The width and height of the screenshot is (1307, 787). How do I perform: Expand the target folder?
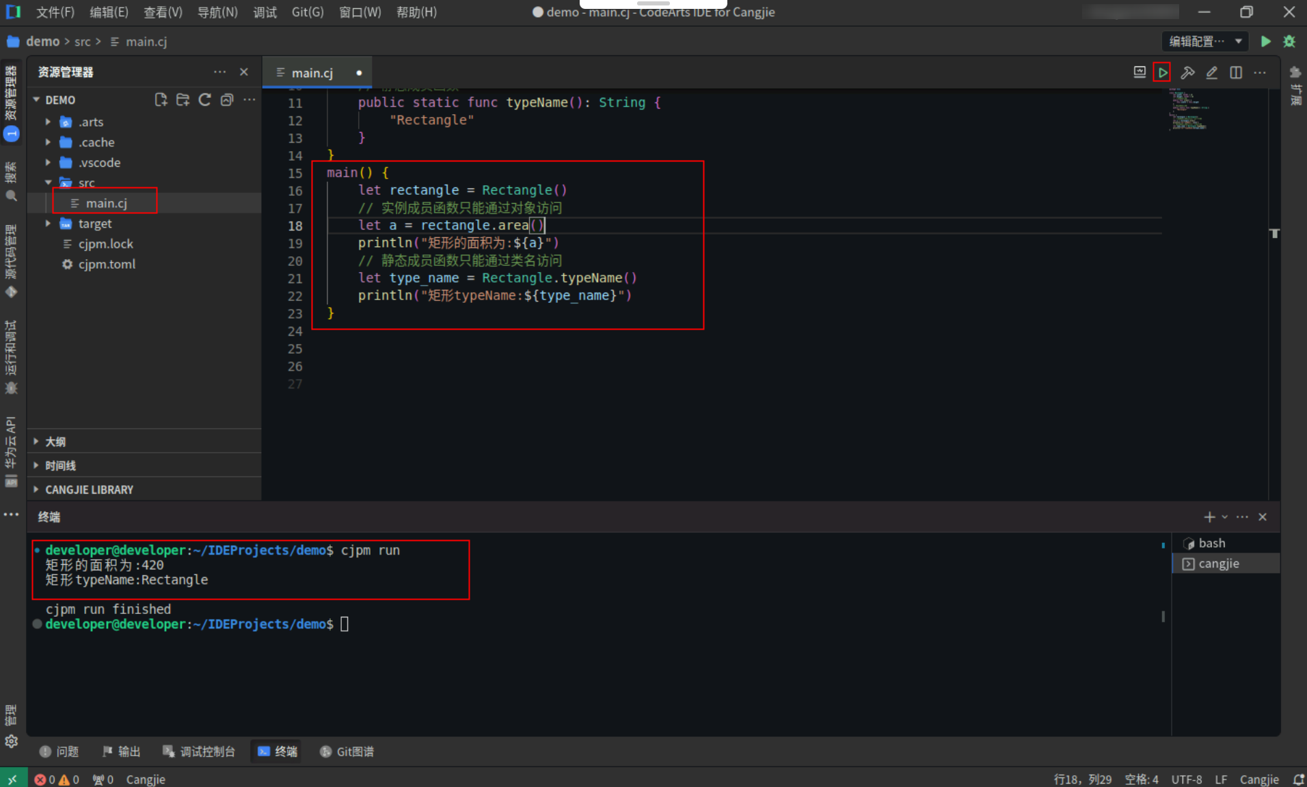(x=48, y=224)
